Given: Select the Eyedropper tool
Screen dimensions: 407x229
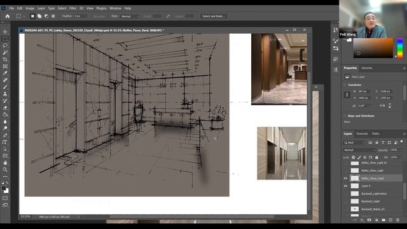Looking at the screenshot, I should (x=5, y=73).
